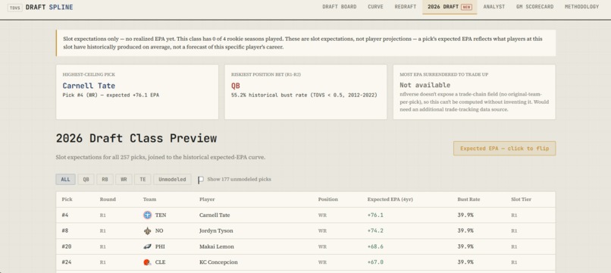Click pick #20 cell

point(66,246)
